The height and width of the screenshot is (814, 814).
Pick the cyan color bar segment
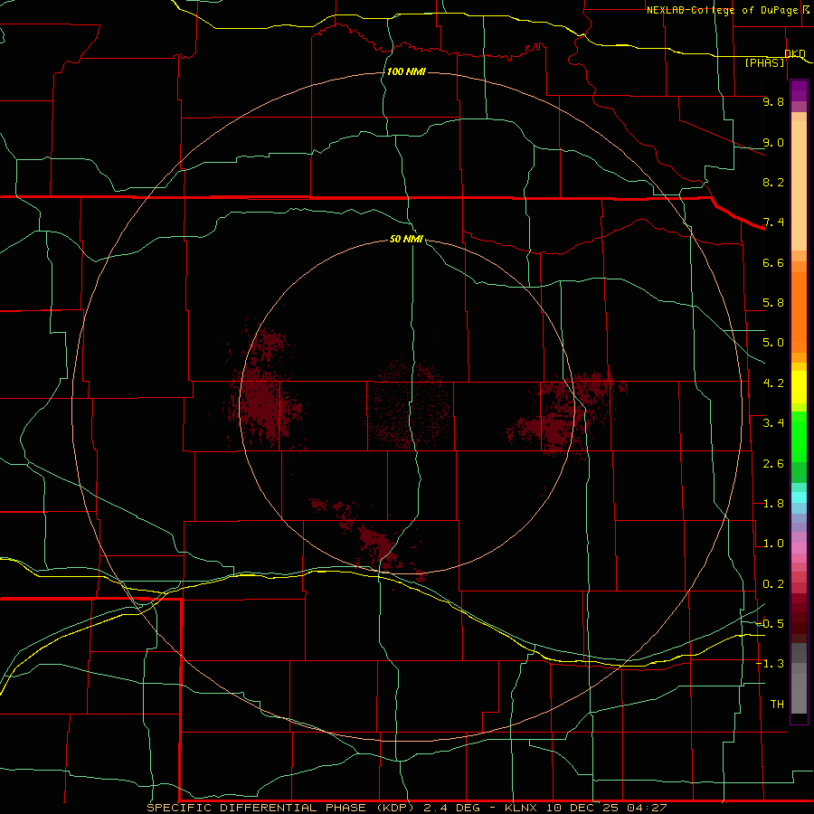pyautogui.click(x=799, y=497)
